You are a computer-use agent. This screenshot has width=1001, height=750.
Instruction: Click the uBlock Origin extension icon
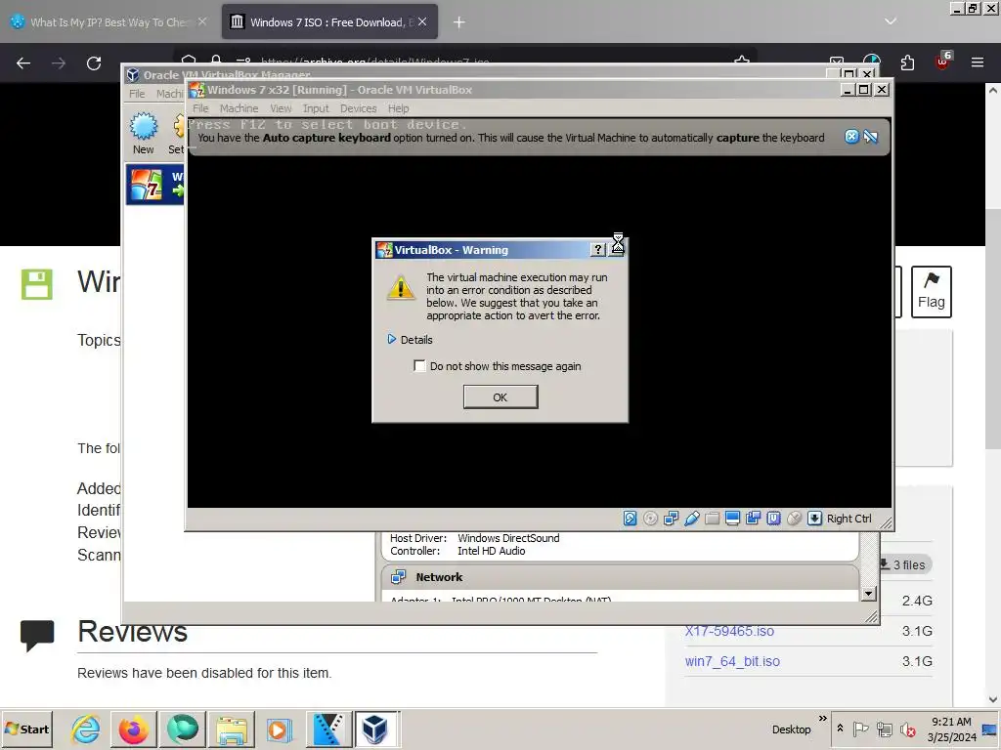(942, 62)
